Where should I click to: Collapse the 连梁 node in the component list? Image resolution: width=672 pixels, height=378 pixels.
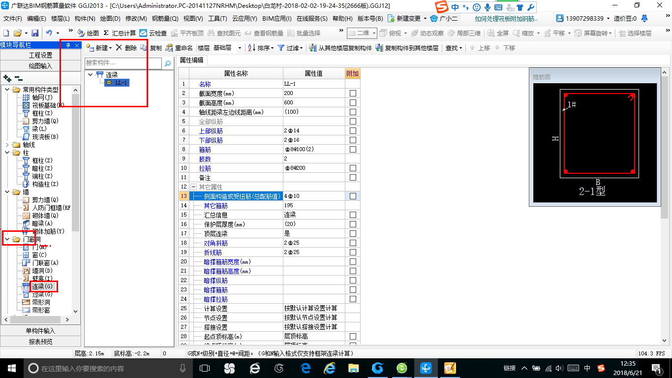[91, 75]
